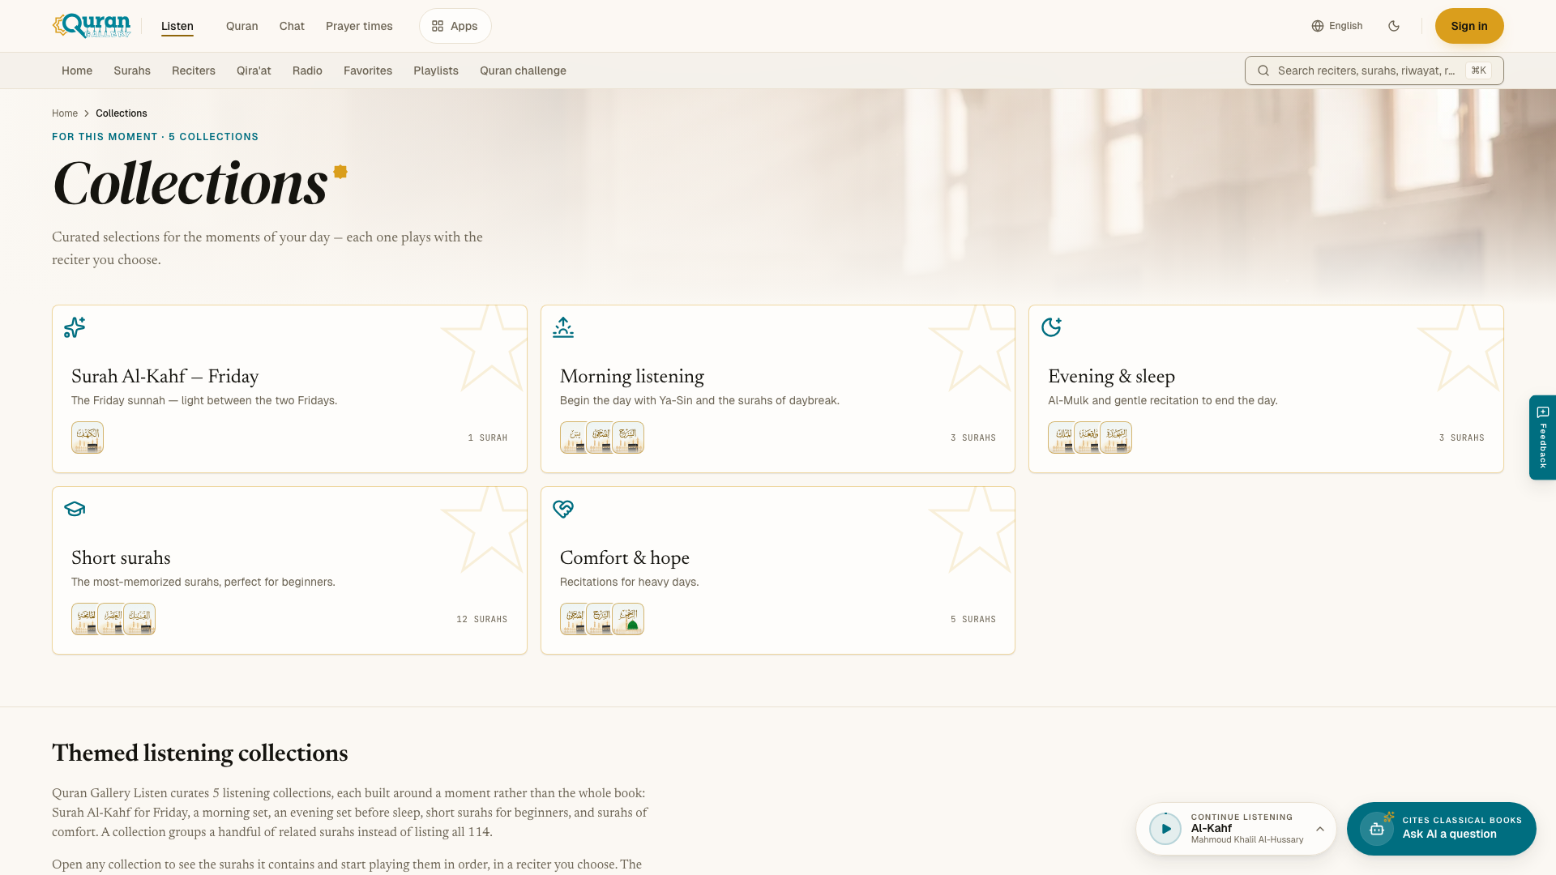Click first surah thumbnail in Morning listening
Viewport: 1556px width, 875px height.
(574, 437)
